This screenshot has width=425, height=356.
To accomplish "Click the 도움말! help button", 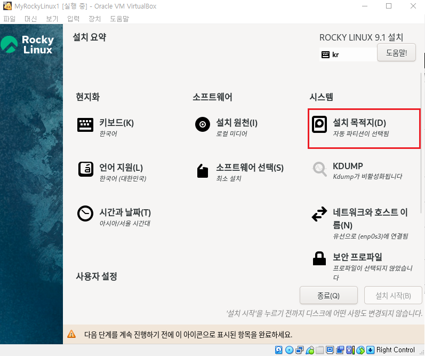I will point(396,52).
